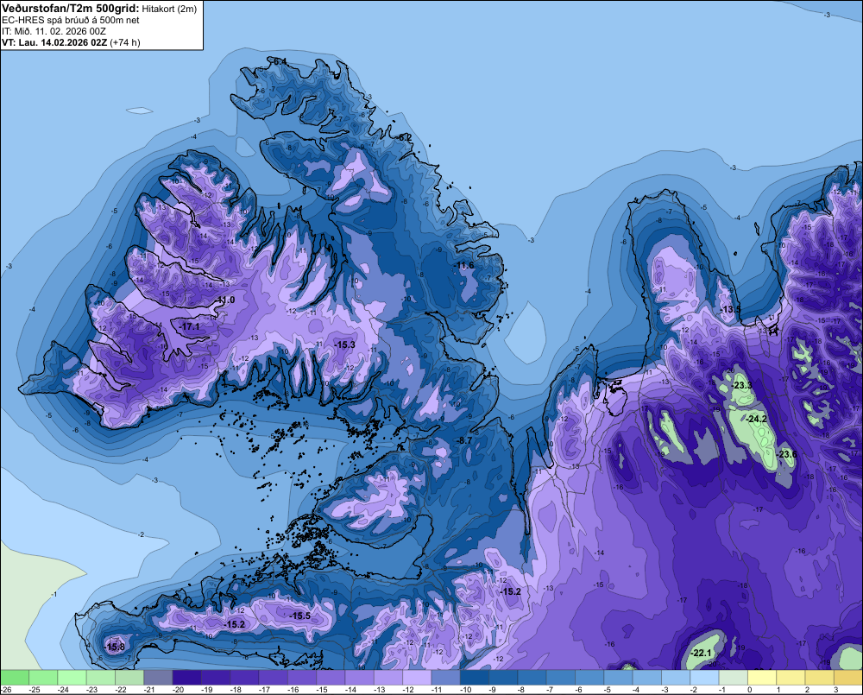Click the legend scale value -15

(322, 690)
